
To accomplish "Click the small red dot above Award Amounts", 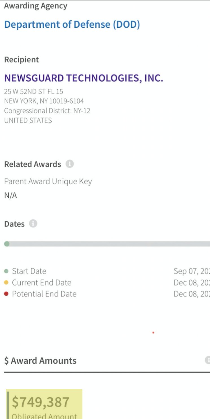I will pos(153,333).
